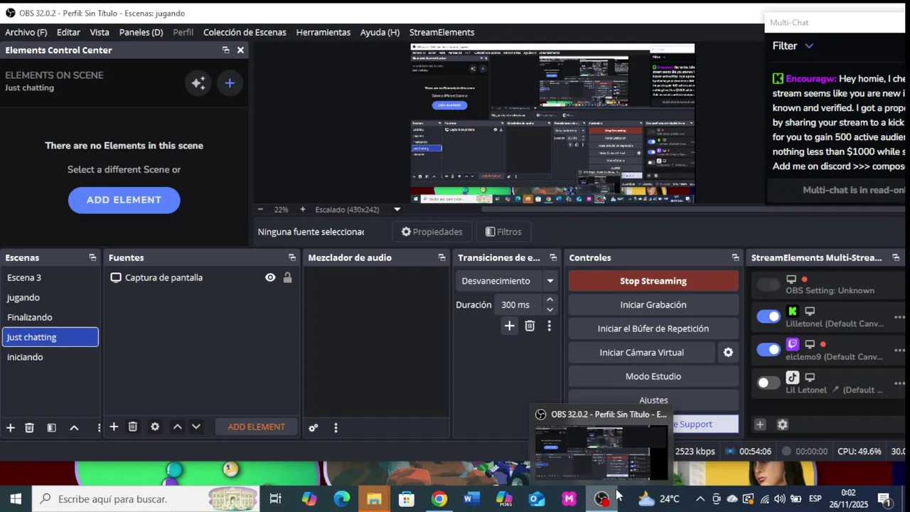Viewport: 910px width, 512px height.
Task: Click the blue ADD ELEMENT button
Action: [124, 200]
